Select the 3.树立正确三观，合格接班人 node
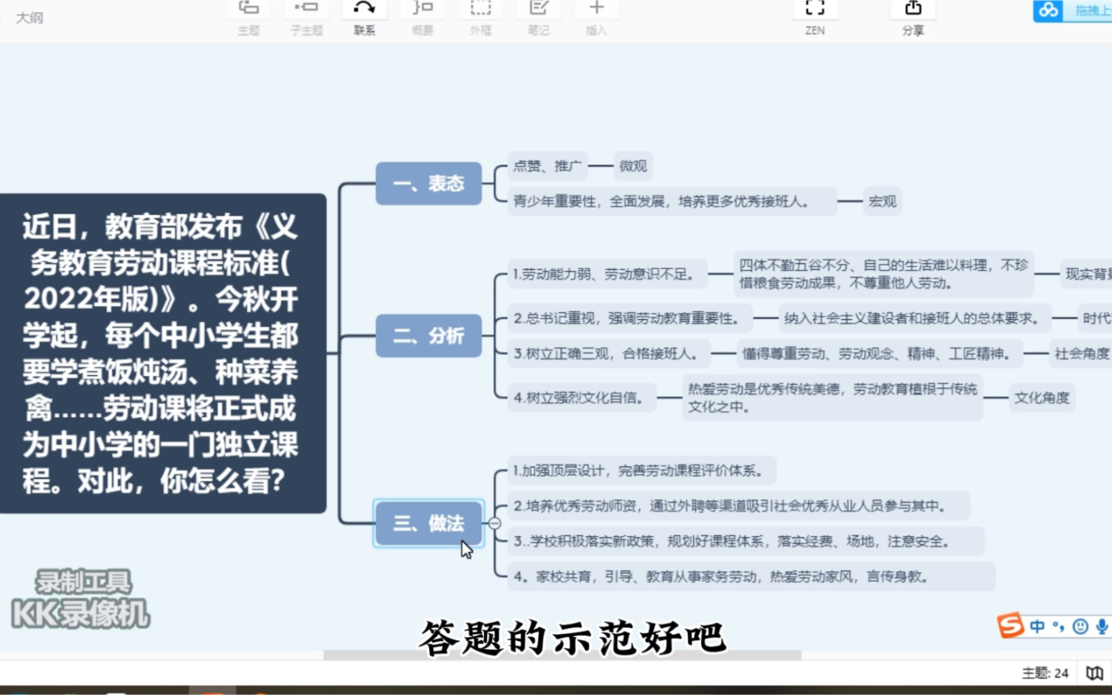Screen dimensions: 1112x695 pyautogui.click(x=609, y=353)
